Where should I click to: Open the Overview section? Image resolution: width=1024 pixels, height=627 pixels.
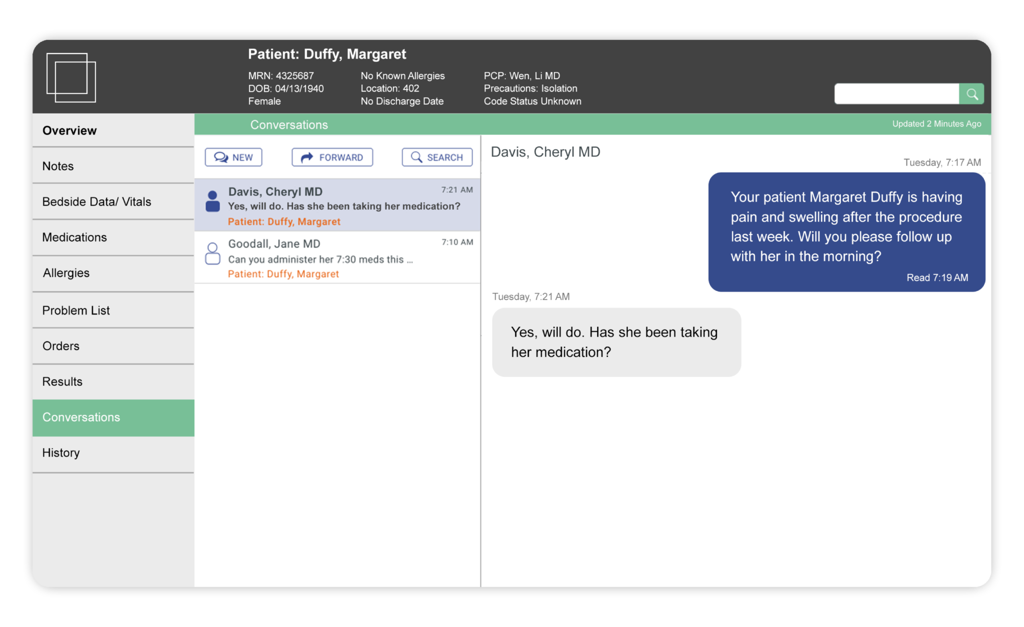tap(113, 130)
